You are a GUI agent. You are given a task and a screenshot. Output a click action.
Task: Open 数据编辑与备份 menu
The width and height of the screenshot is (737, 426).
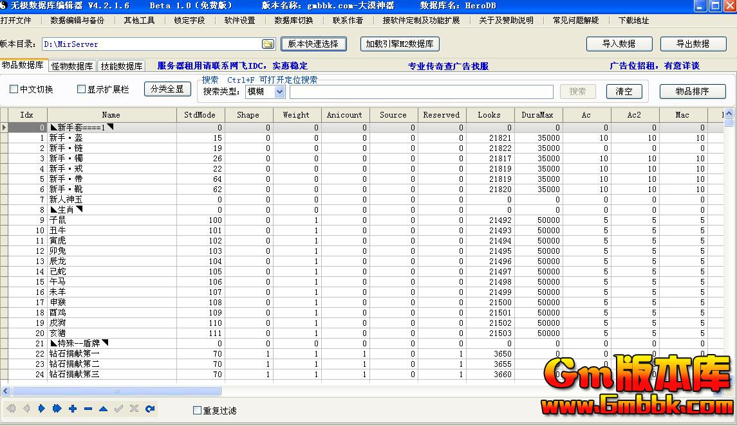tap(77, 21)
